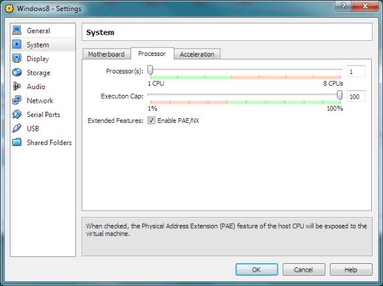Click the Execution Cap field showing 100
This screenshot has height=286, width=383.
pyautogui.click(x=356, y=97)
